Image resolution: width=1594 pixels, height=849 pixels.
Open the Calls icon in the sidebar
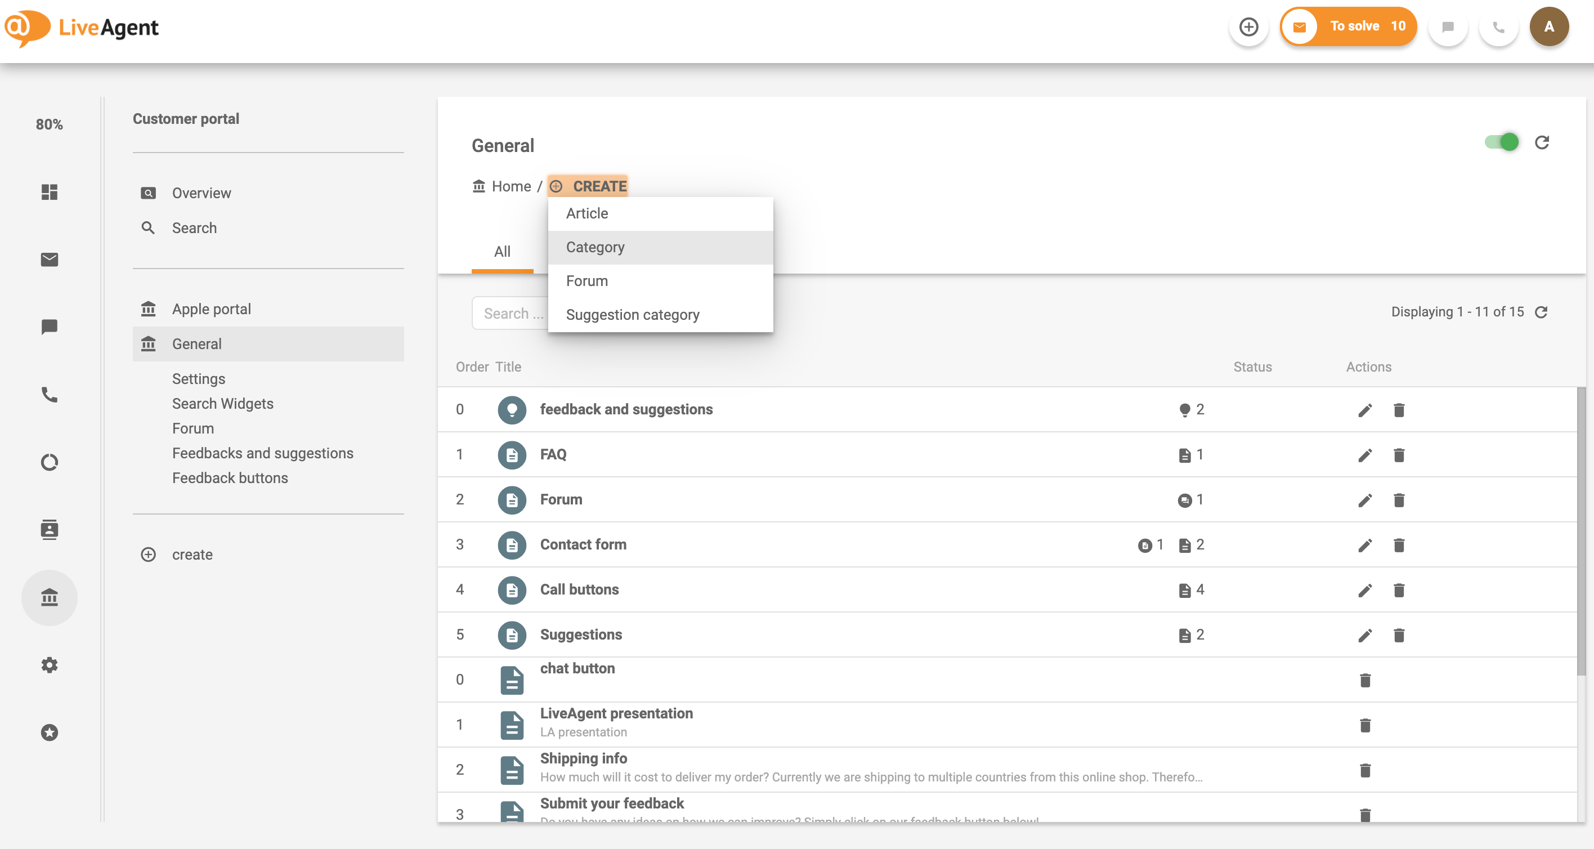(49, 394)
